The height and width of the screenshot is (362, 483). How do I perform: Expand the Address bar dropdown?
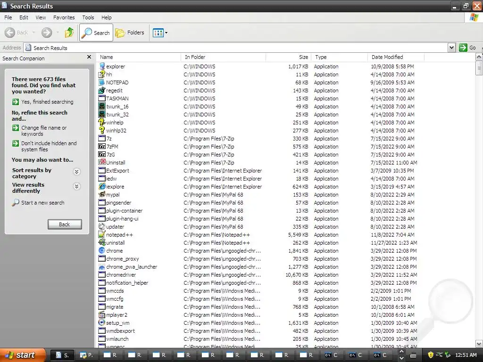(451, 48)
